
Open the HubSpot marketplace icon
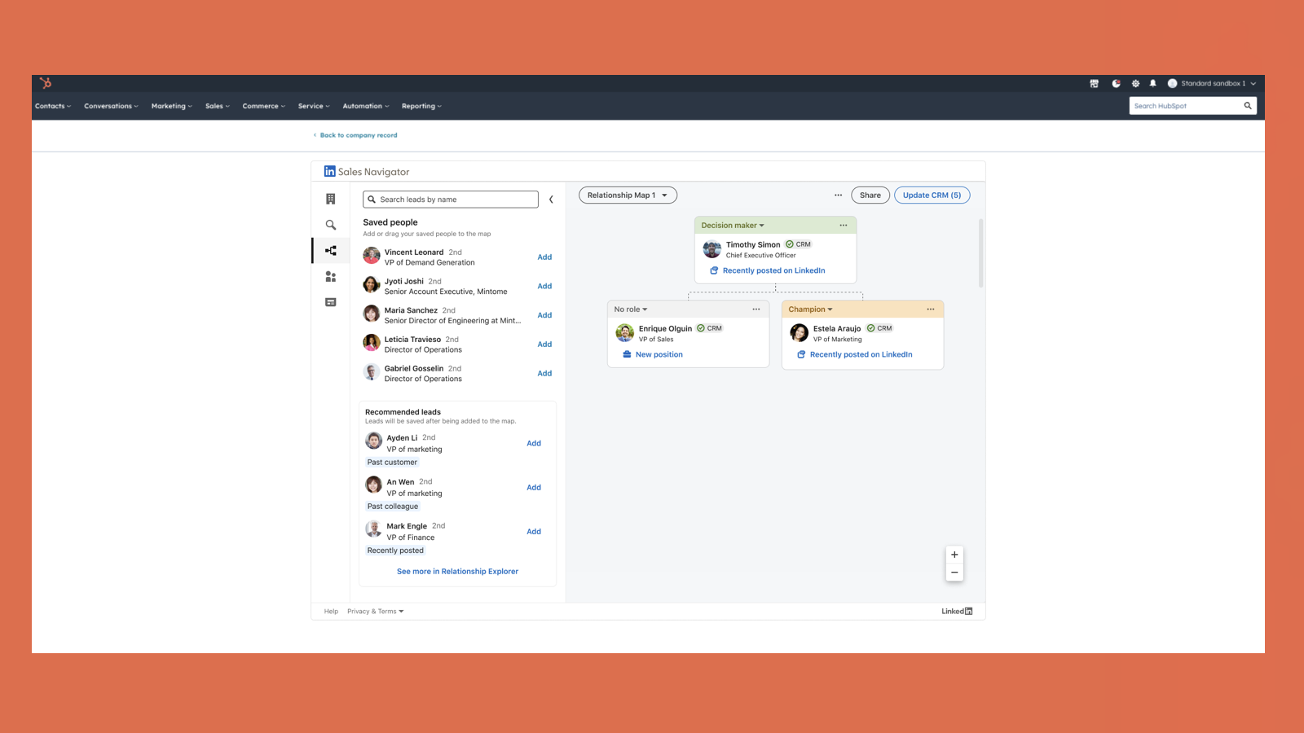1094,83
